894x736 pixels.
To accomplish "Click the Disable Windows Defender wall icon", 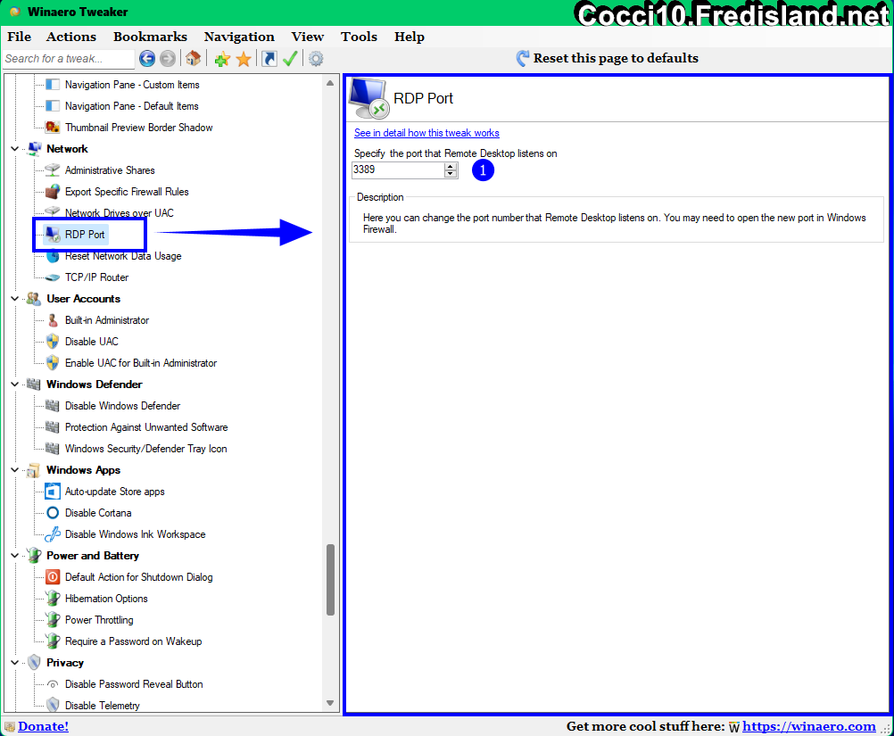I will click(53, 406).
